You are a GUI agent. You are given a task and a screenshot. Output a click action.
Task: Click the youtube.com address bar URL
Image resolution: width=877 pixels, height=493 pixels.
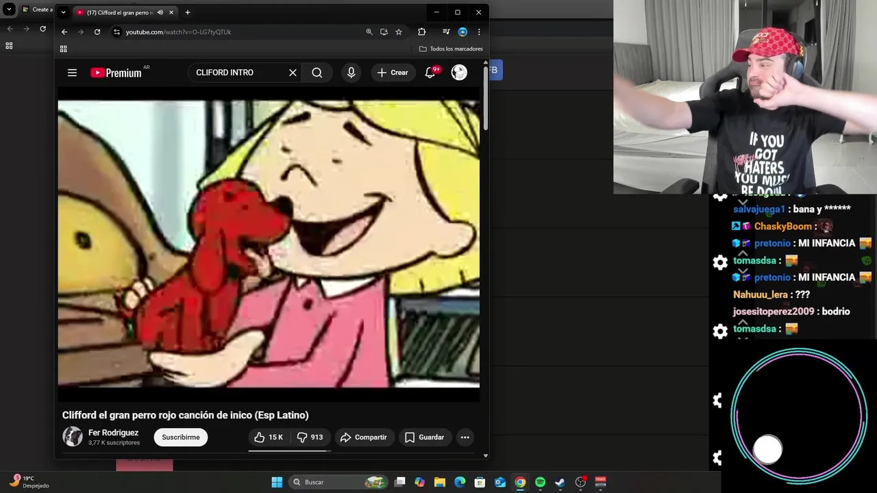pos(178,31)
